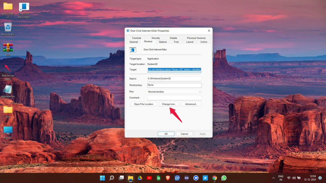Select the Recycle Bin desktop icon
Viewport: 326px width, 183px height.
[x=8, y=29]
